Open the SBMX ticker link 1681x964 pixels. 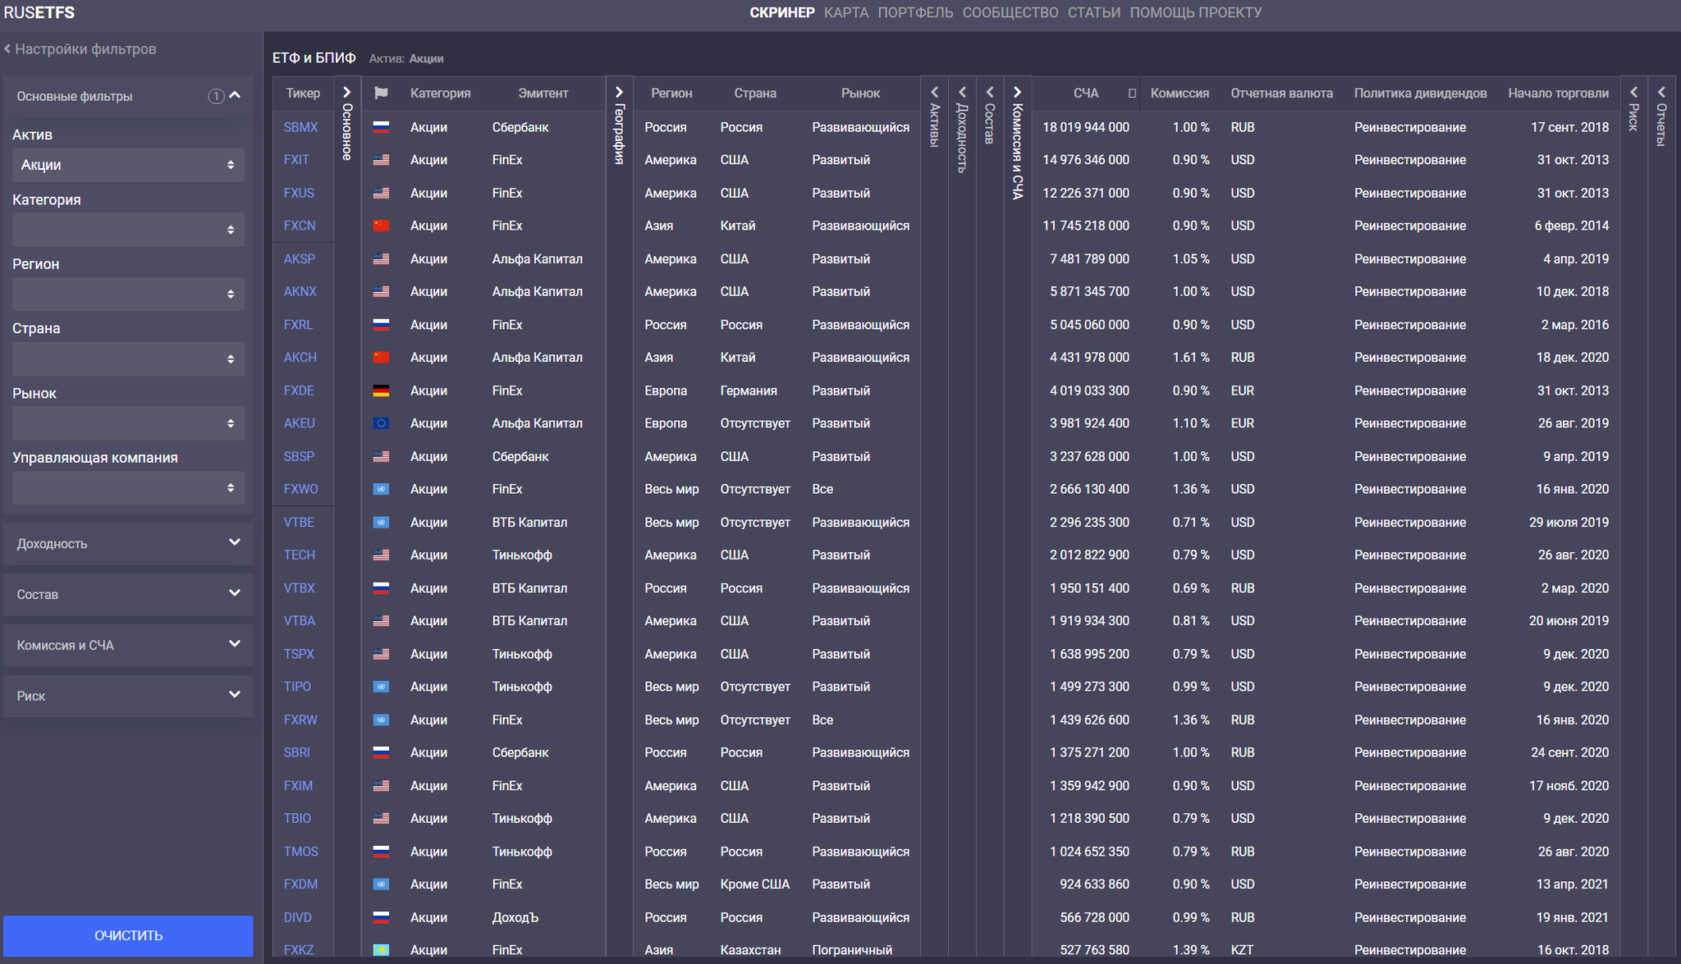300,127
